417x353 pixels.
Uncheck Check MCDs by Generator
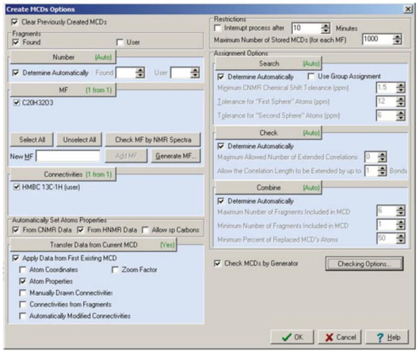point(218,264)
